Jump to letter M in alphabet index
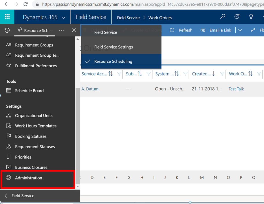Viewport: 264px width, 204px height. 202,177
